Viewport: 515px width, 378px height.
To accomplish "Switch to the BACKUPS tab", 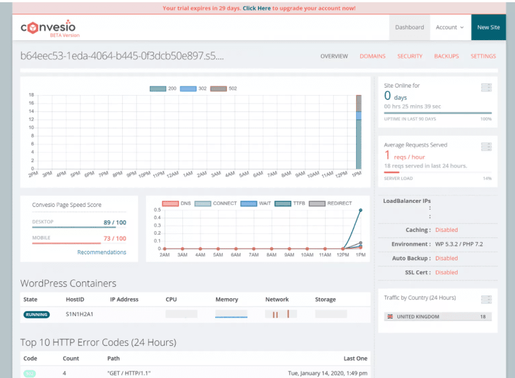I will tap(446, 56).
